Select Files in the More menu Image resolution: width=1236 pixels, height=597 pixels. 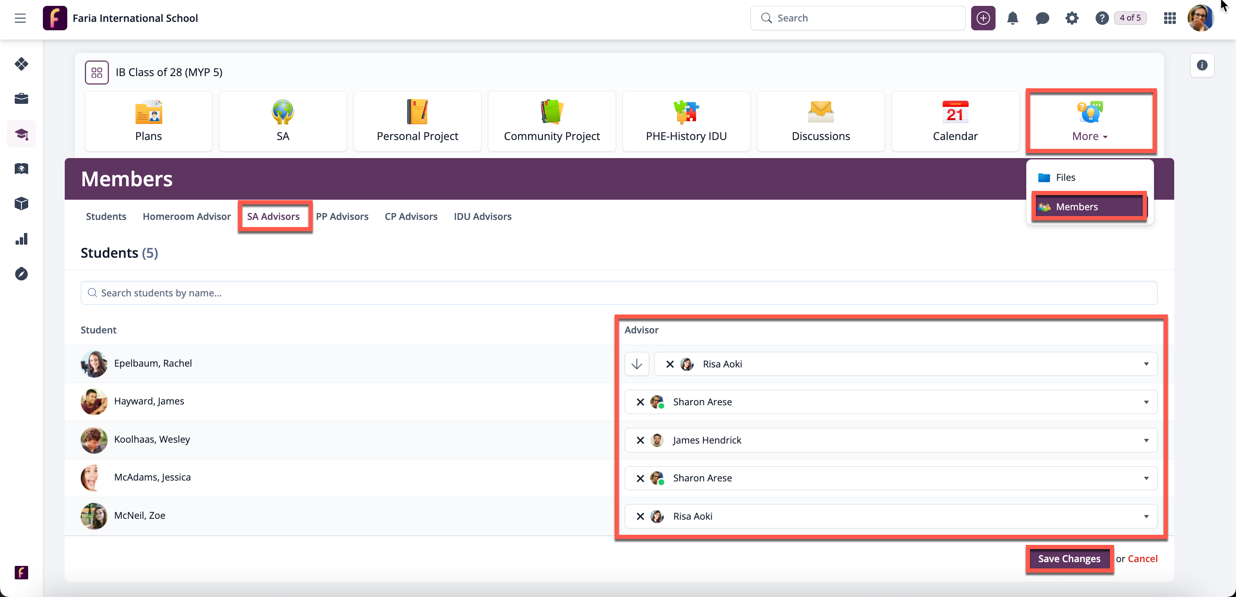point(1065,177)
